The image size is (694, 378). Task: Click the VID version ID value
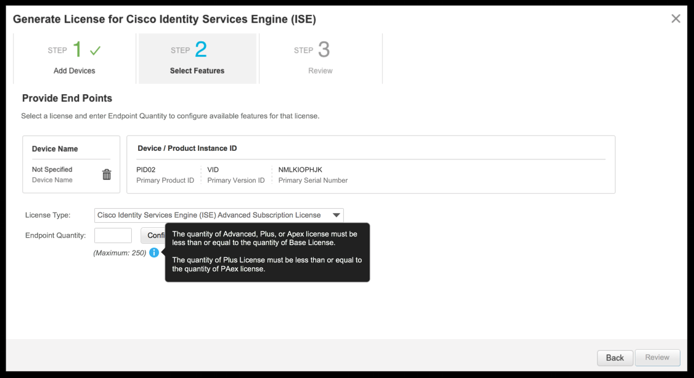click(x=213, y=170)
